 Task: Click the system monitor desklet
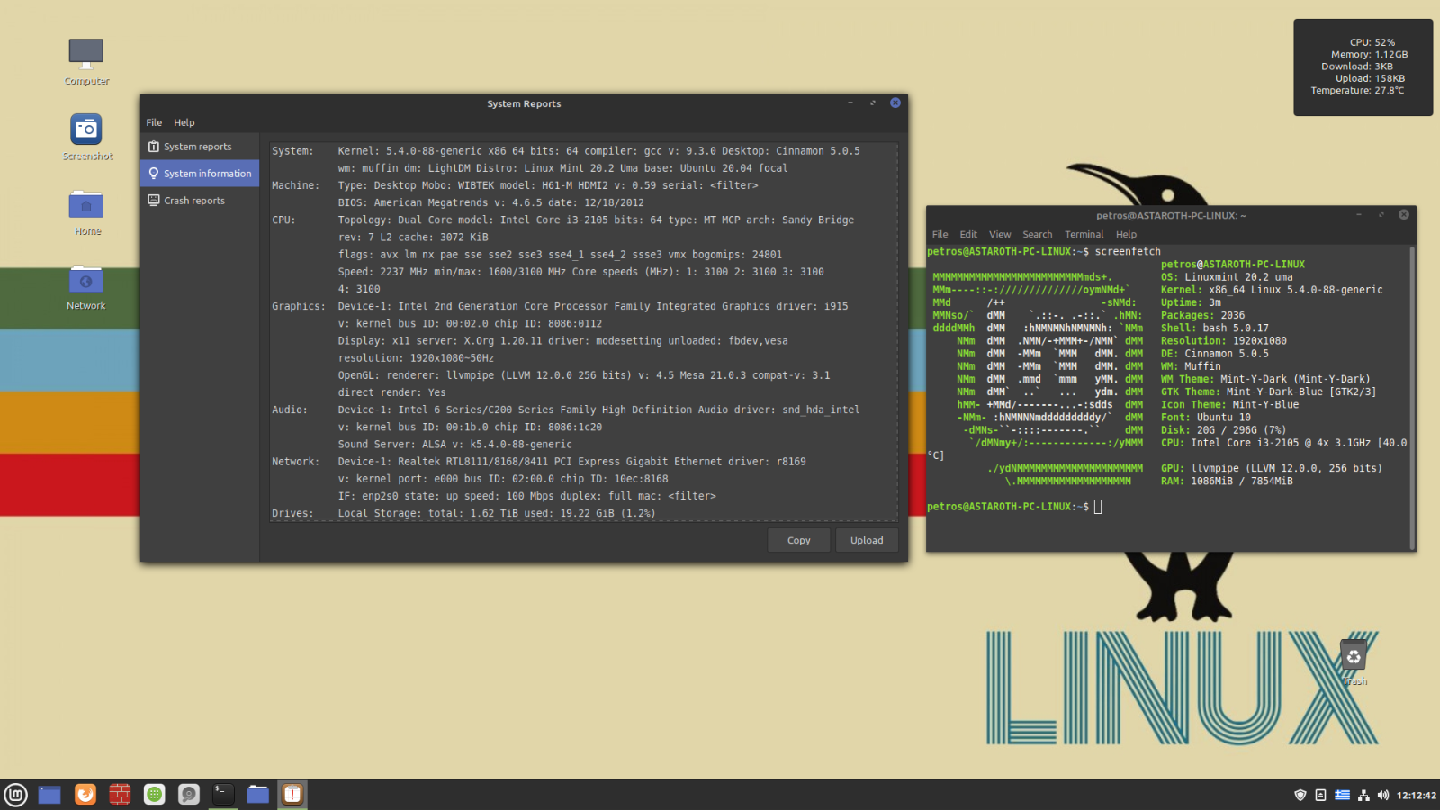click(x=1363, y=67)
